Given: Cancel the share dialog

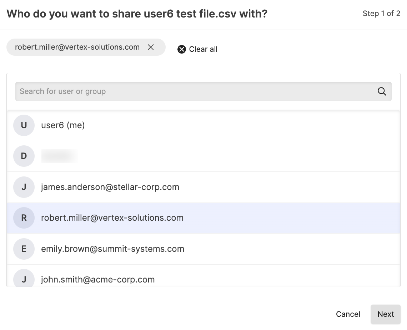Looking at the screenshot, I should pos(348,314).
